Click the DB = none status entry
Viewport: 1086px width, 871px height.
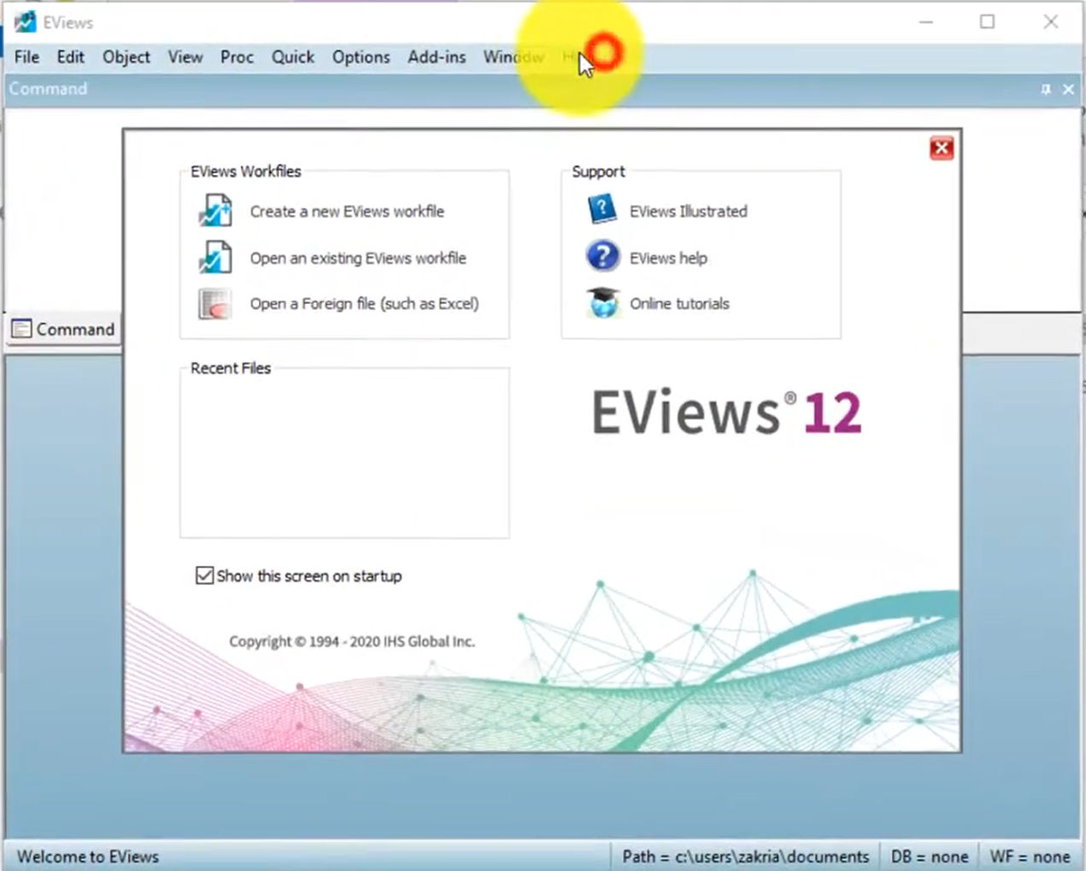tap(930, 856)
